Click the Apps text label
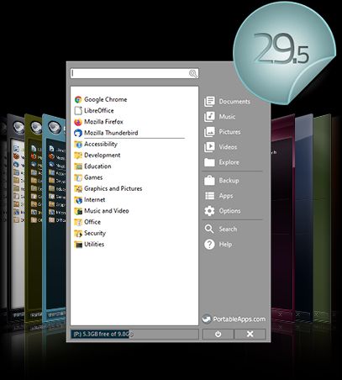 click(x=226, y=196)
